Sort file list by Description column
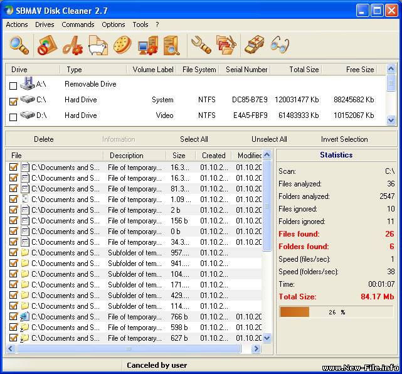 (135, 156)
